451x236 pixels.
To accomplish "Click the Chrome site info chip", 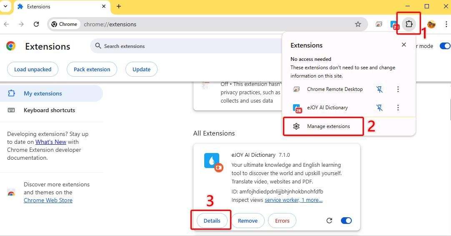I will 65,24.
